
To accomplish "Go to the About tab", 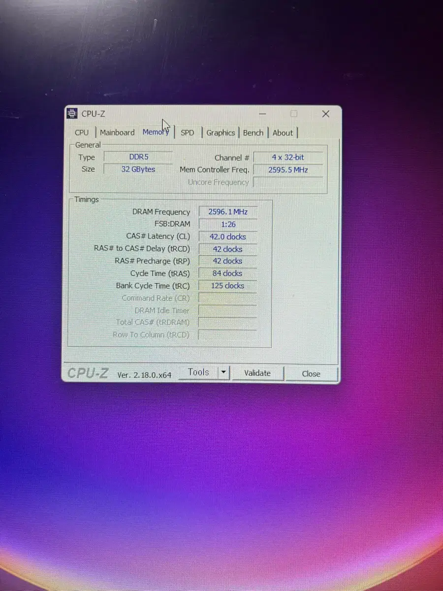I will (x=283, y=132).
